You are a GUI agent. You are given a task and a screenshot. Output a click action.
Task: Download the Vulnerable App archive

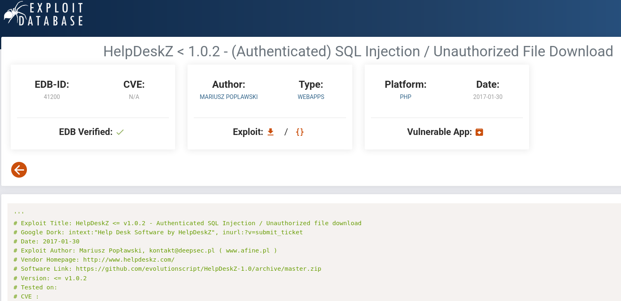point(479,132)
